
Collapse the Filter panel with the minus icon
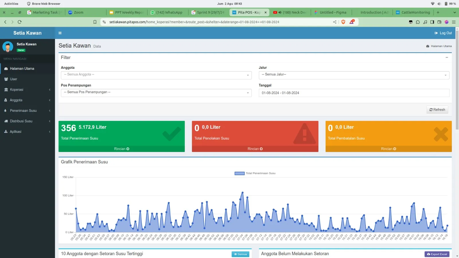point(447,58)
